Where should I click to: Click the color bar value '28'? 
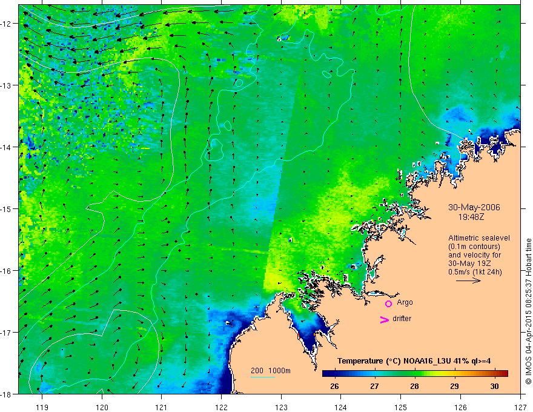[x=414, y=386]
